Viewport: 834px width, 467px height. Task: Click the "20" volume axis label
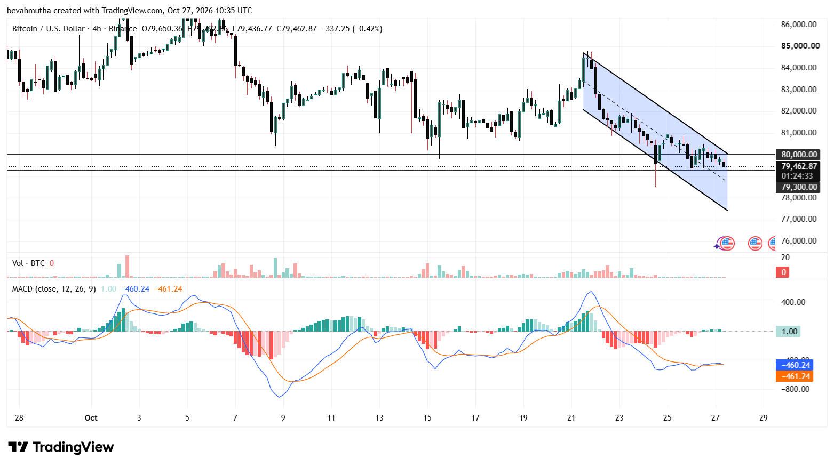785,257
